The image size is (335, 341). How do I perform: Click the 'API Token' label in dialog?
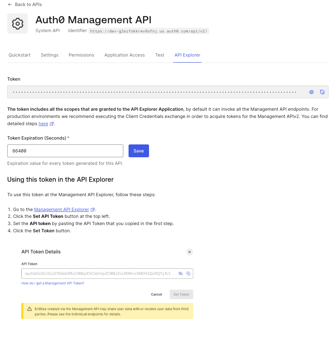point(29,264)
